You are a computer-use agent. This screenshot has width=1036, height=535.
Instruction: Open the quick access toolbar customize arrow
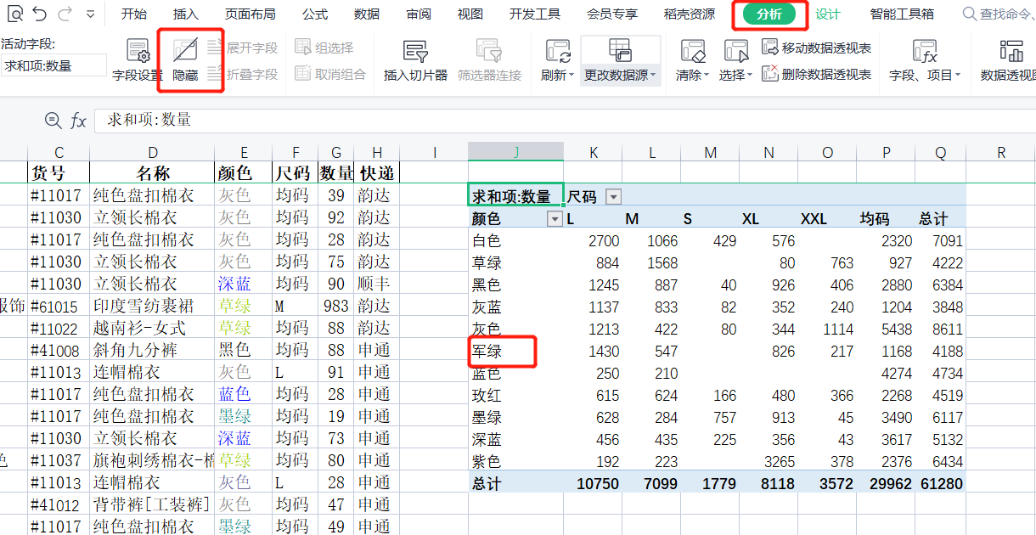point(91,14)
